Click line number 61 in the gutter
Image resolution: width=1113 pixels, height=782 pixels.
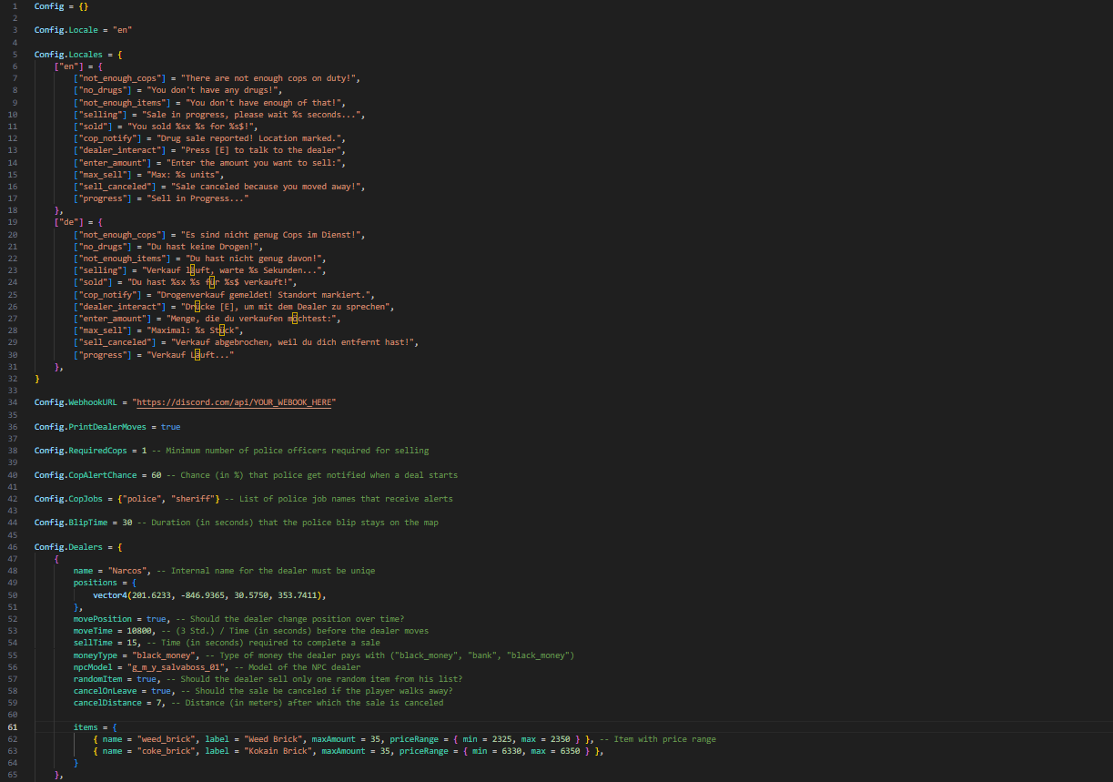pos(13,726)
